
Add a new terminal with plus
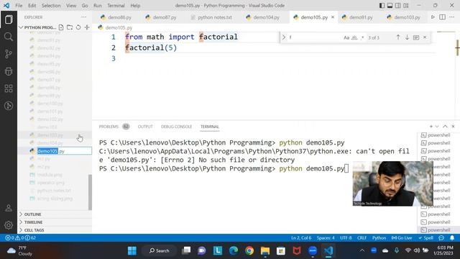click(431, 127)
